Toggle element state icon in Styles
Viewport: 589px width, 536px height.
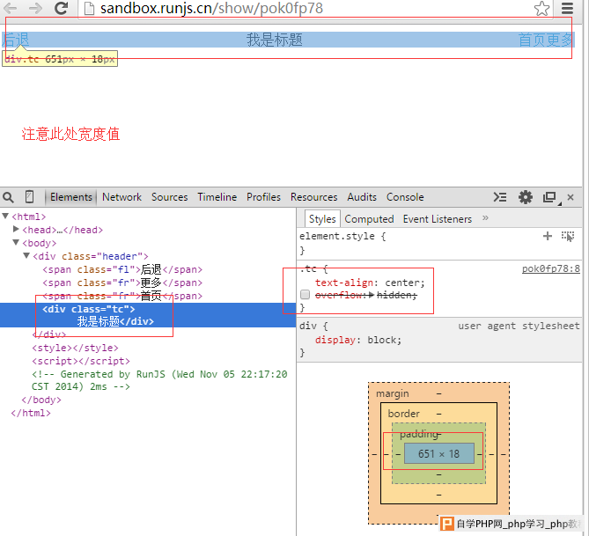pyautogui.click(x=568, y=236)
